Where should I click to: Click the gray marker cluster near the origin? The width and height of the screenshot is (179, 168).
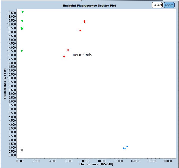click(22, 150)
